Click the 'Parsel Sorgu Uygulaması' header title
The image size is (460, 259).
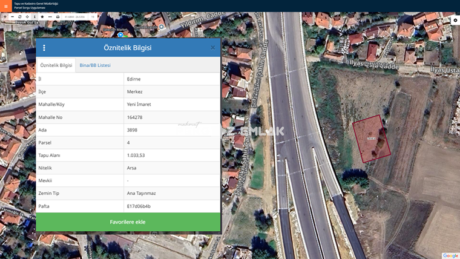click(x=30, y=8)
